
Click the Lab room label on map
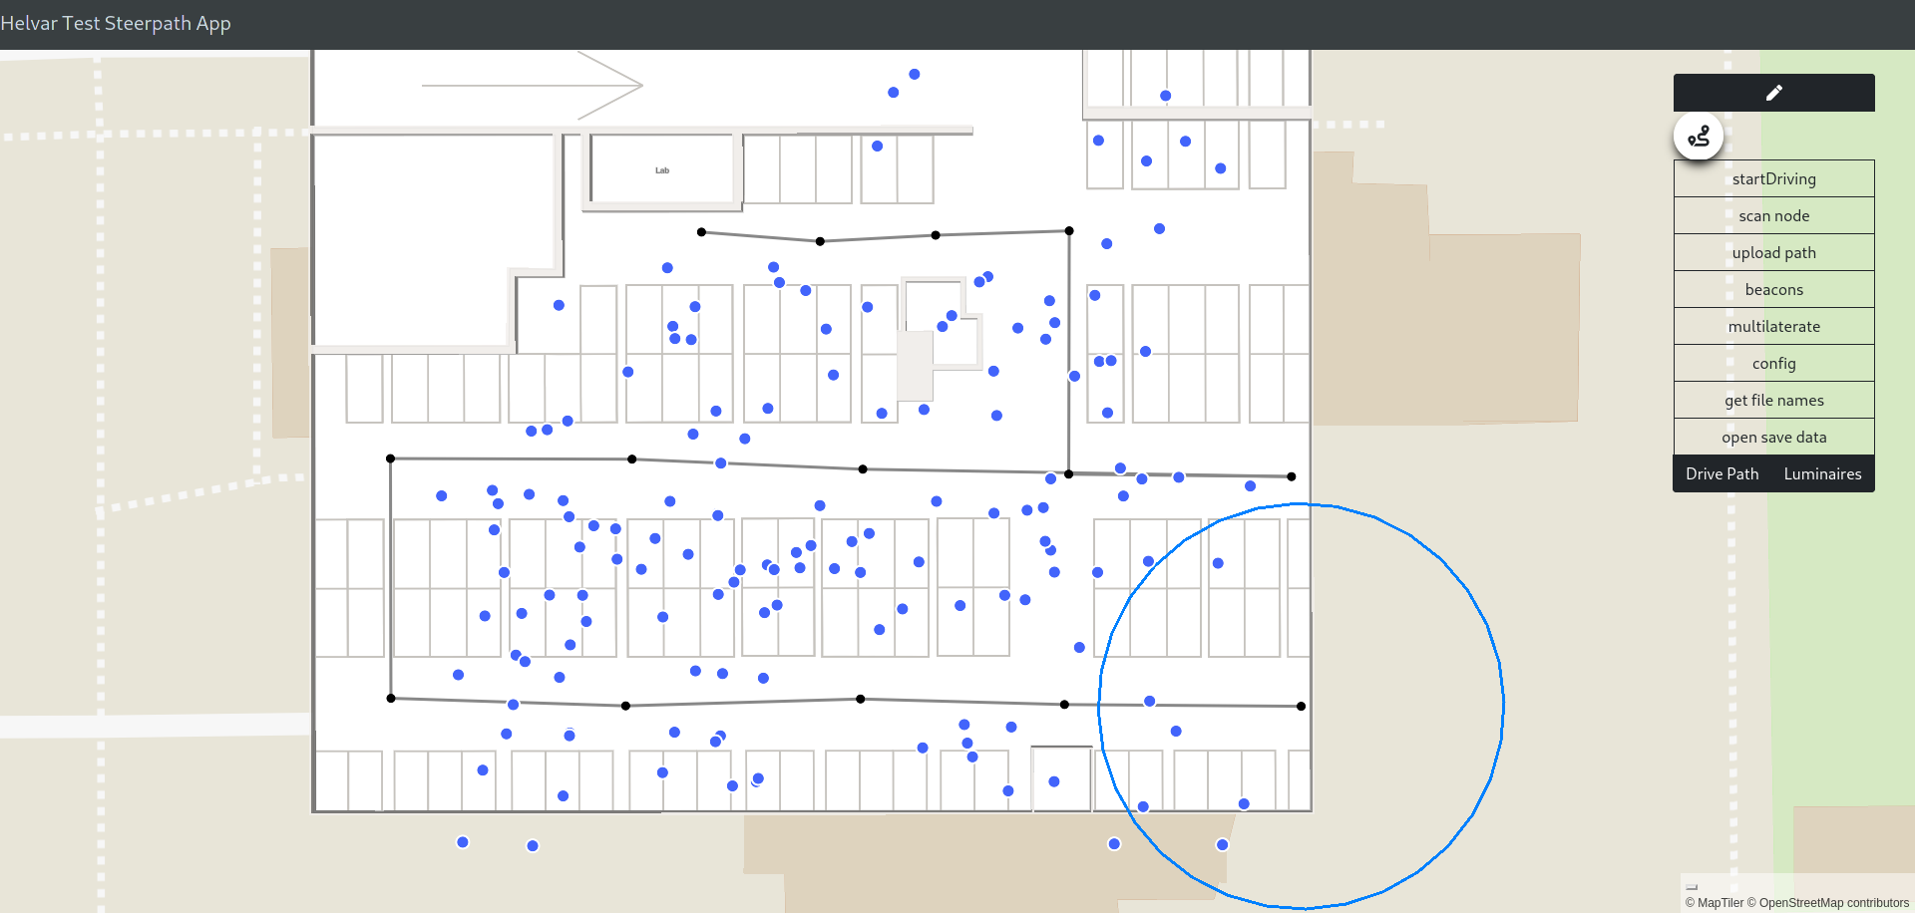662,170
